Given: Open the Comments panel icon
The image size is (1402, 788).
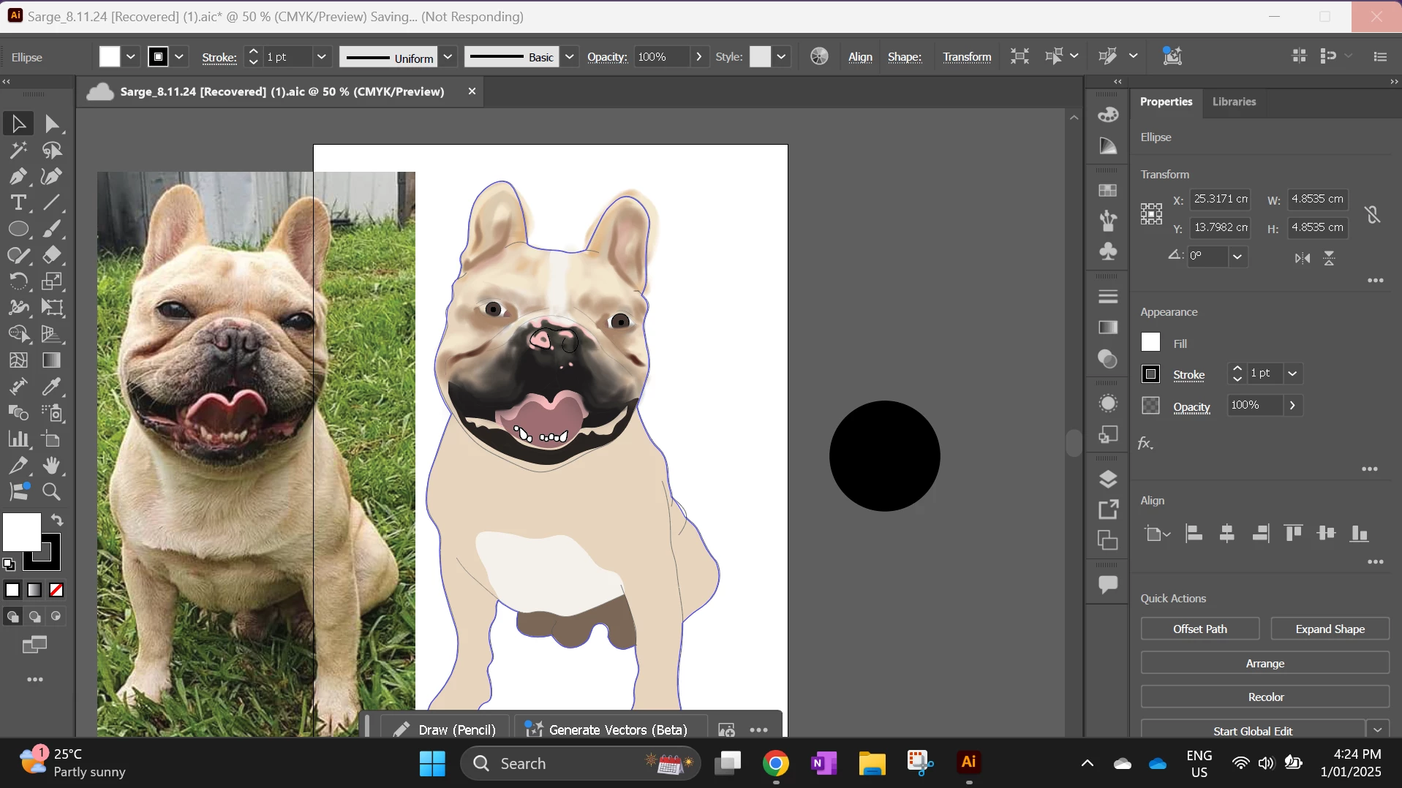Looking at the screenshot, I should pyautogui.click(x=1108, y=584).
